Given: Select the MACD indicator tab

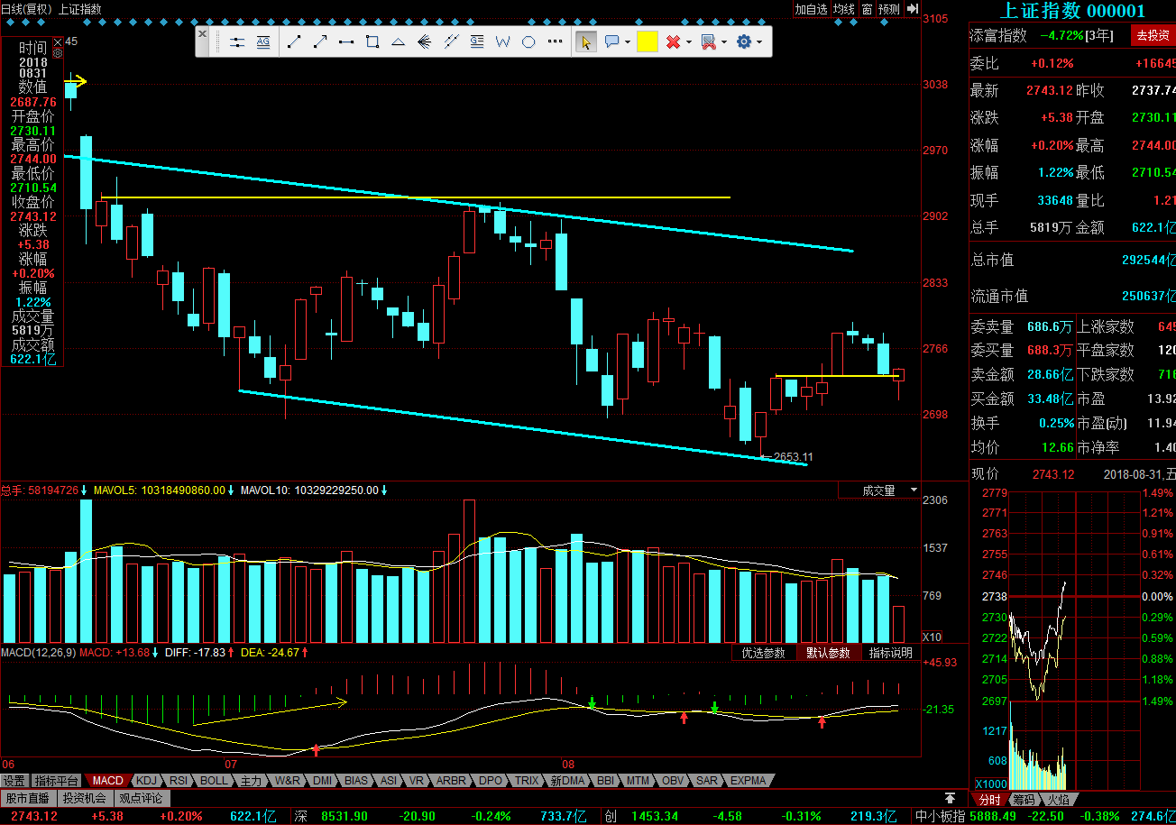Looking at the screenshot, I should pos(107,781).
